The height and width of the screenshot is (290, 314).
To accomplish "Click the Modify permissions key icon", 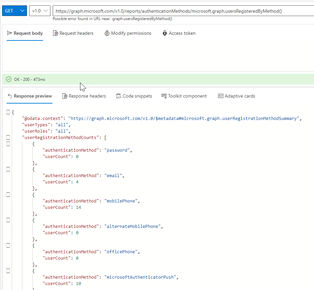I will click(107, 33).
